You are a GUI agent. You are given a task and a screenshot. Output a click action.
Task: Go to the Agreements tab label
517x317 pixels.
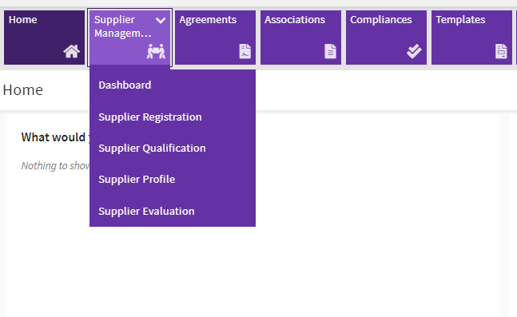point(208,20)
